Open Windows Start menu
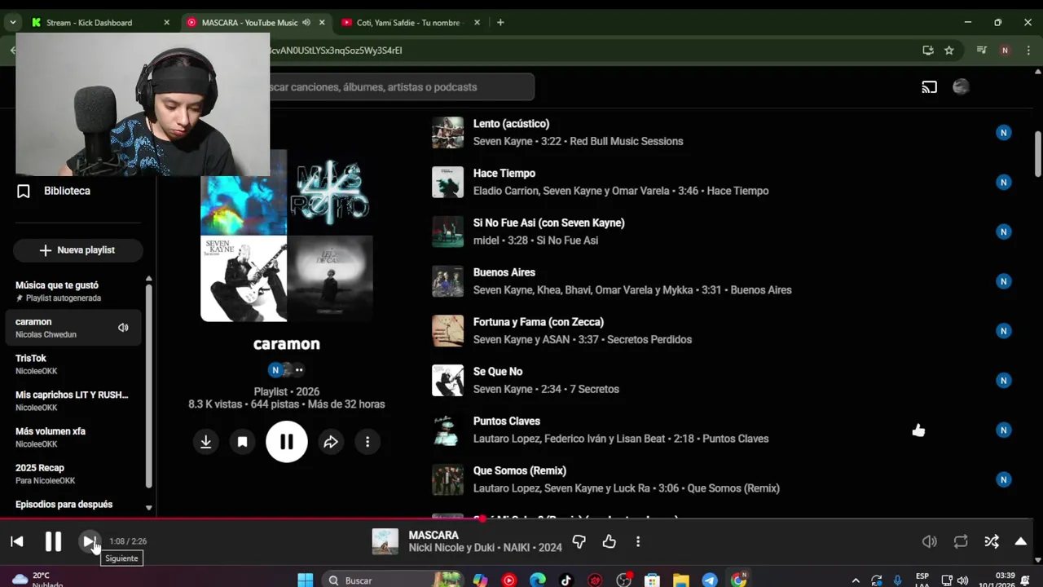 tap(306, 580)
